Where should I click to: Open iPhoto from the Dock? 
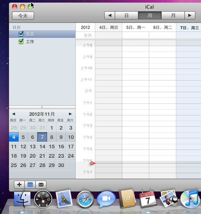point(169,199)
